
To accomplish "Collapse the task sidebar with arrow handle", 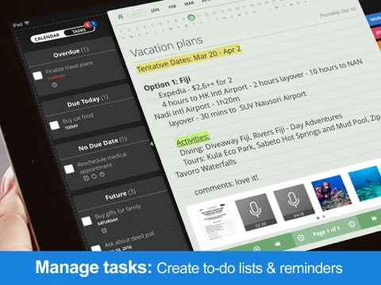I will coord(152,144).
